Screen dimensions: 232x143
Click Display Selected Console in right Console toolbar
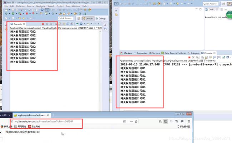pos(228,57)
